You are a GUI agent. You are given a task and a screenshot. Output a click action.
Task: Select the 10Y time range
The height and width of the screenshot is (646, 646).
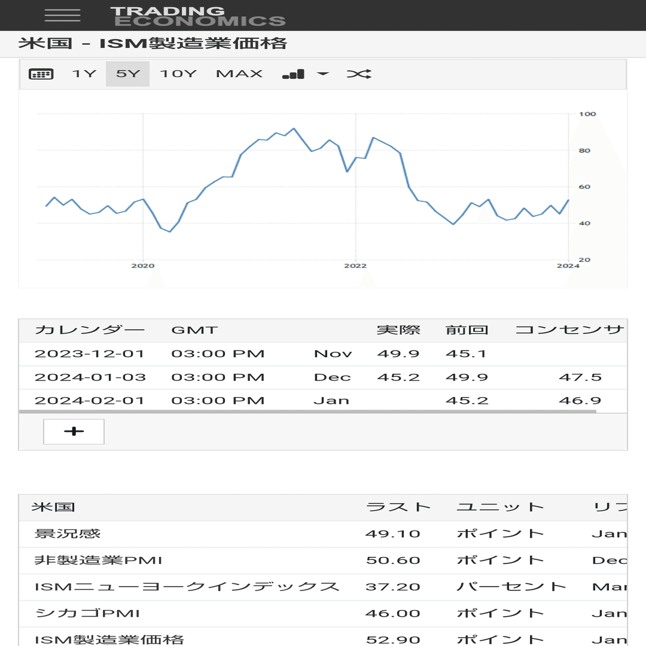point(178,74)
